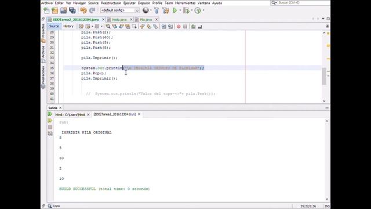This screenshot has height=209, width=371.
Task: Expand the Debug Project dropdown arrow
Action: coord(192,10)
